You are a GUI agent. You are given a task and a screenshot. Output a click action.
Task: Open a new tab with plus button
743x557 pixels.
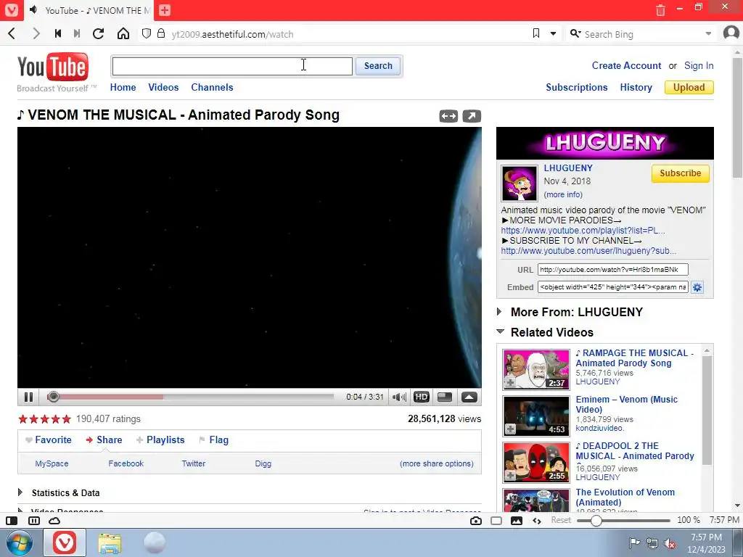tap(165, 10)
